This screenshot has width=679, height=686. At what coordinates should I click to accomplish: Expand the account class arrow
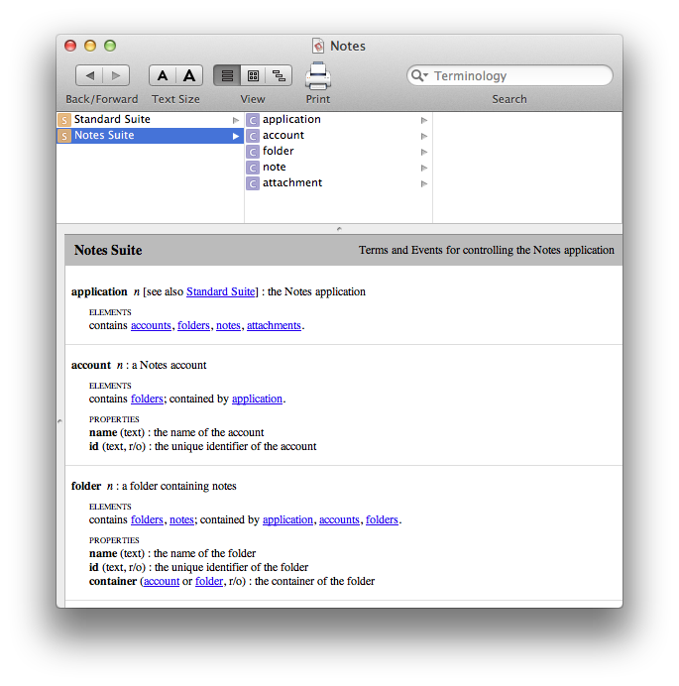pyautogui.click(x=424, y=136)
